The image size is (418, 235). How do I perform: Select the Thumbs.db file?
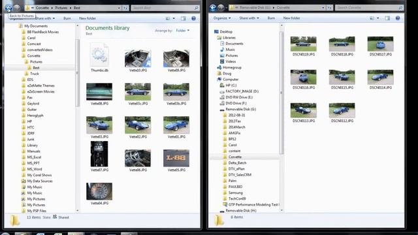[x=99, y=57]
